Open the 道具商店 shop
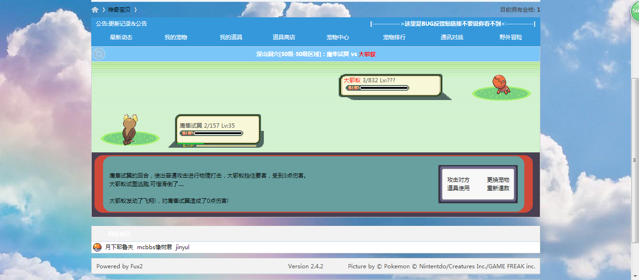The image size is (639, 280). [x=284, y=37]
